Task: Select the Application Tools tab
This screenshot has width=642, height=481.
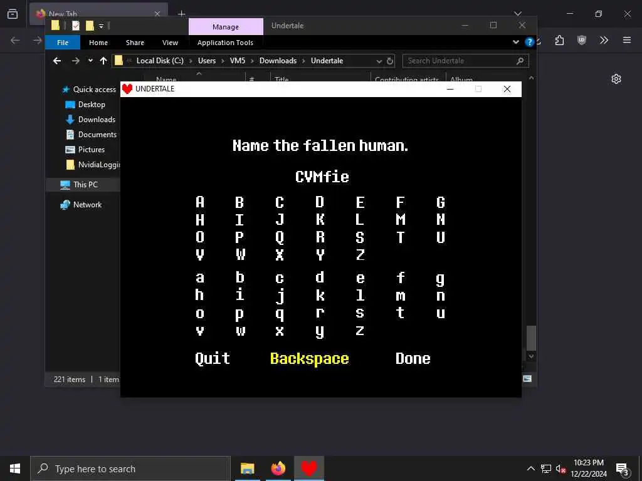Action: tap(225, 43)
